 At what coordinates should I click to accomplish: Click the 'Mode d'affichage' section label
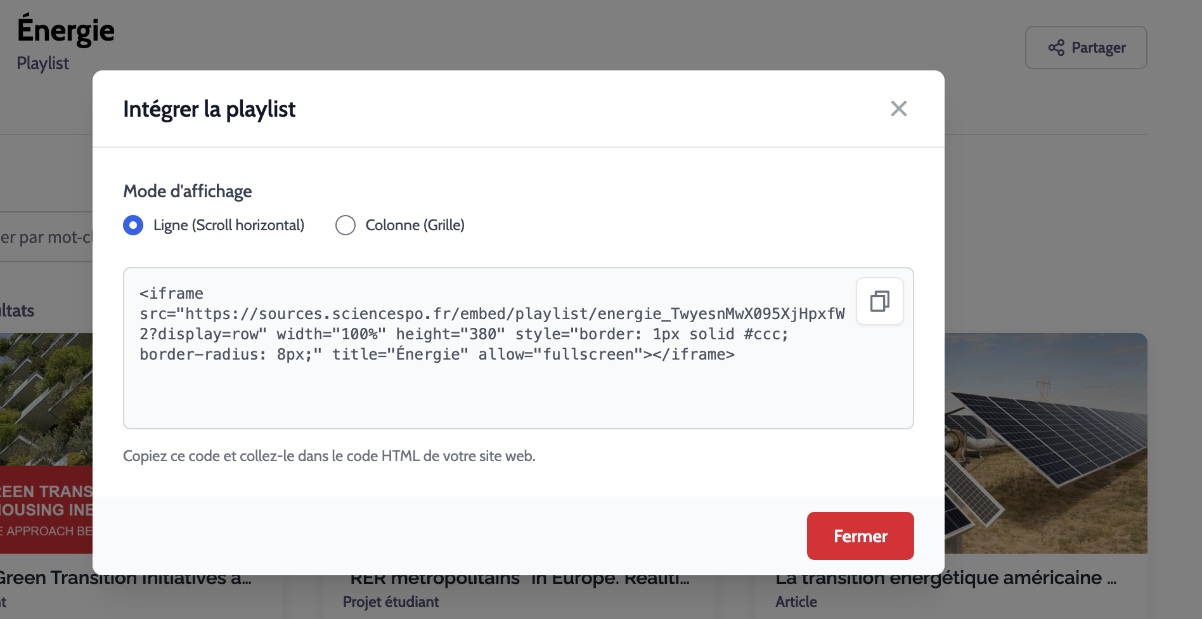pyautogui.click(x=187, y=191)
